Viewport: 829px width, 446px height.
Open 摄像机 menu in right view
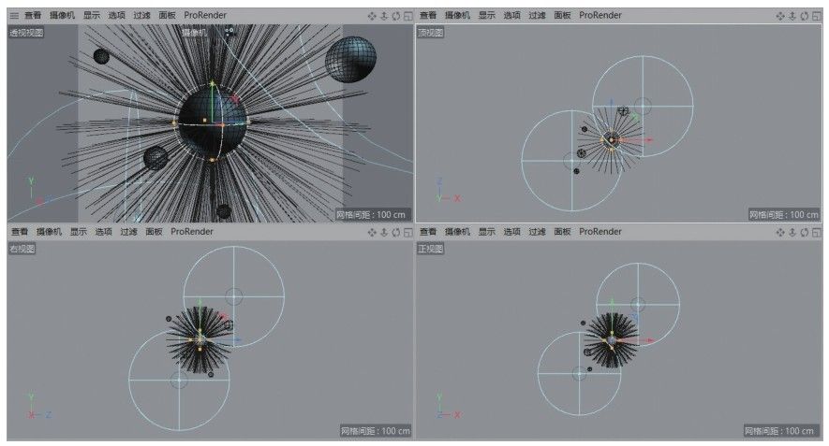(x=49, y=232)
